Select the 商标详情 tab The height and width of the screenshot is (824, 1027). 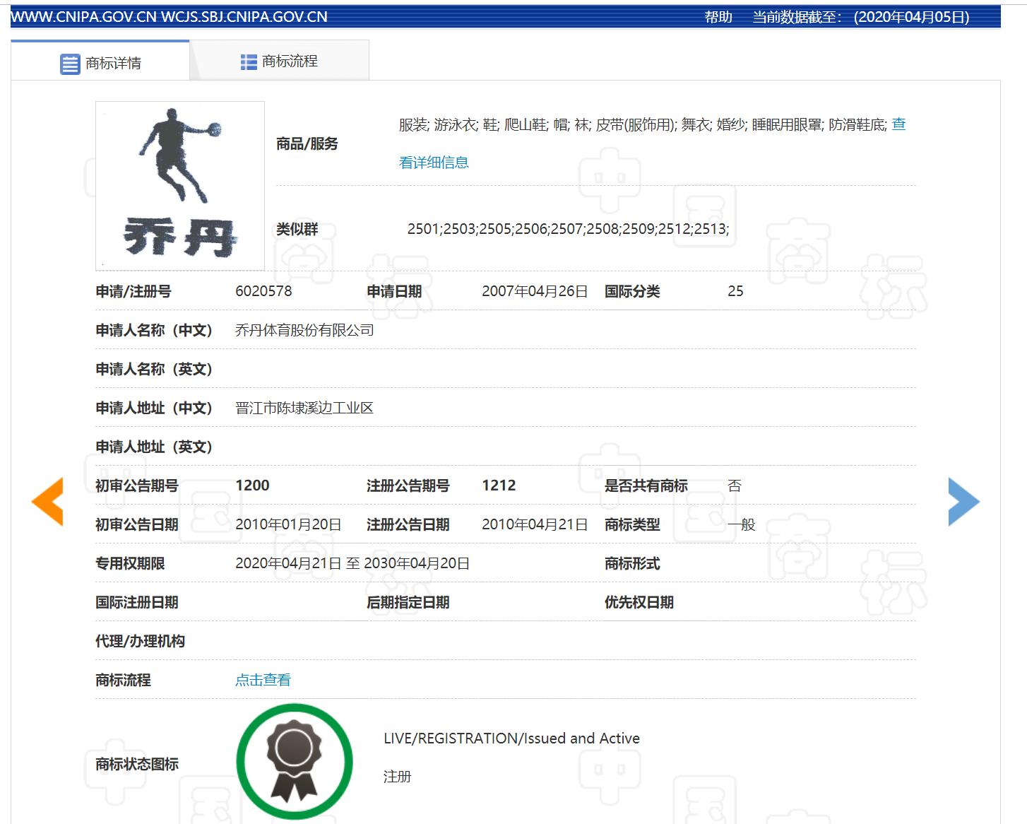point(113,61)
